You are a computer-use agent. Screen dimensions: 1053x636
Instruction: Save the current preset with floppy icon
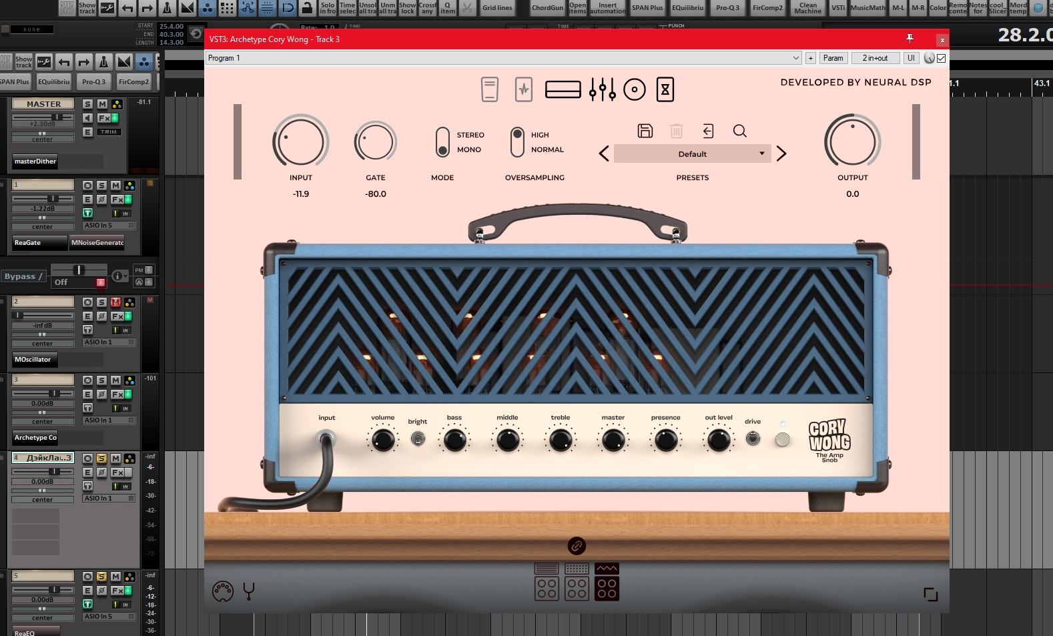645,131
